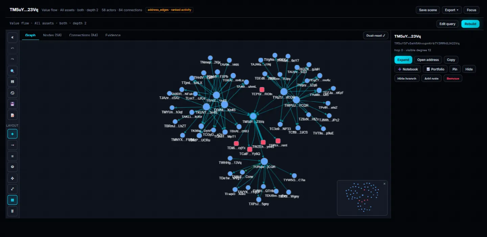Click the document page icon above LAYOUT
This screenshot has width=487, height=237.
click(x=13, y=115)
